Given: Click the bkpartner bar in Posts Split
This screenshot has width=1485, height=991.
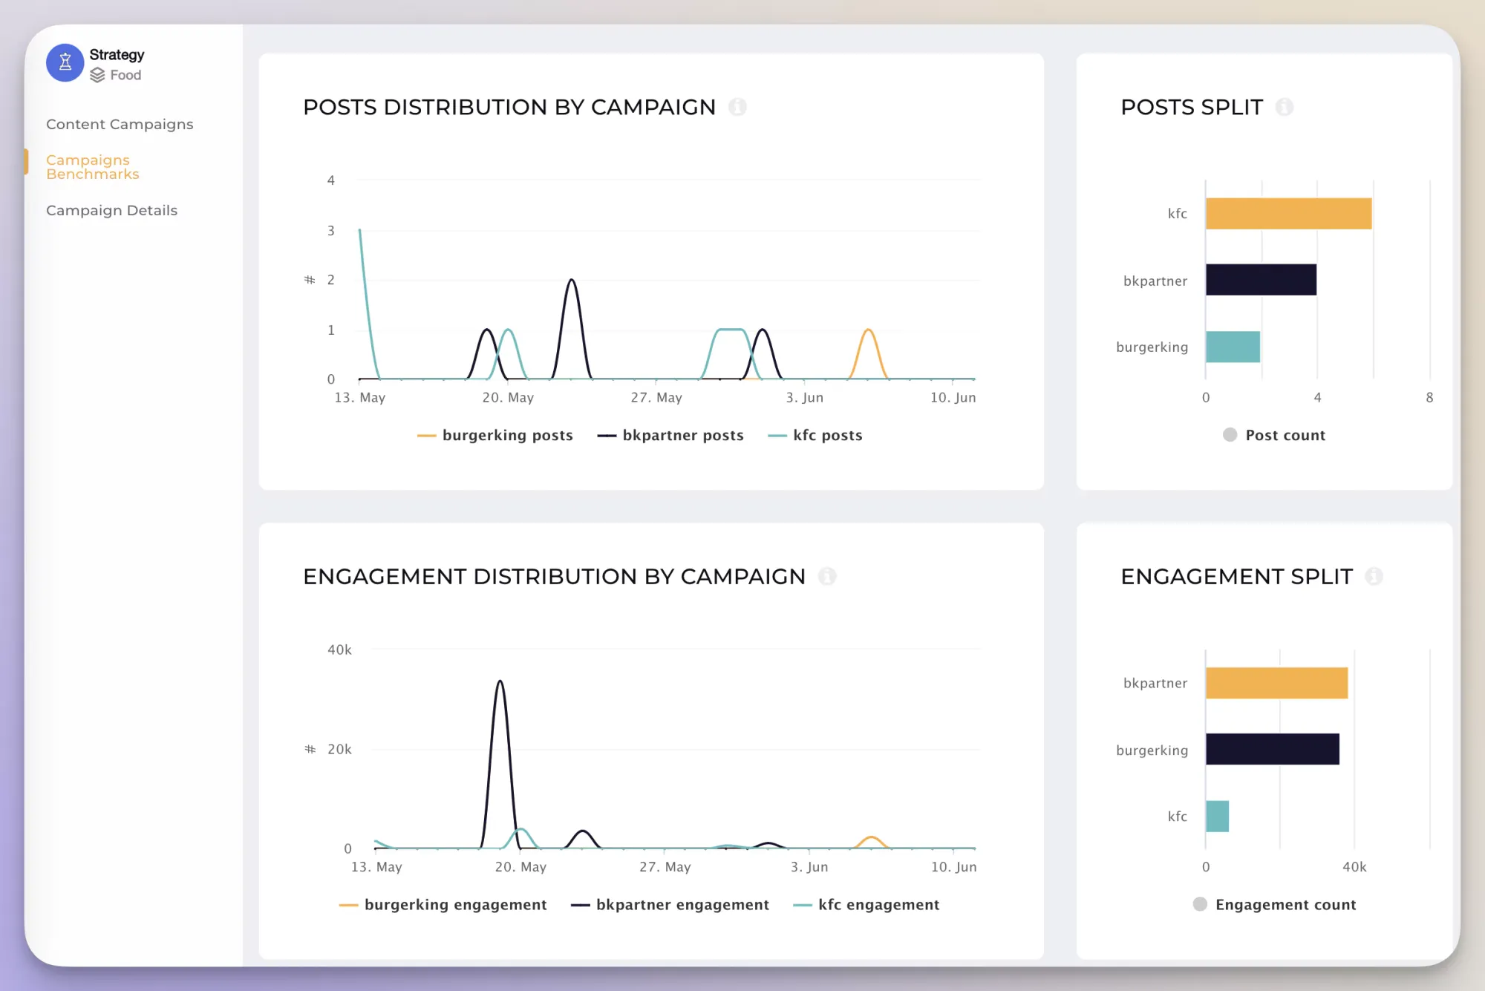Looking at the screenshot, I should tap(1261, 280).
